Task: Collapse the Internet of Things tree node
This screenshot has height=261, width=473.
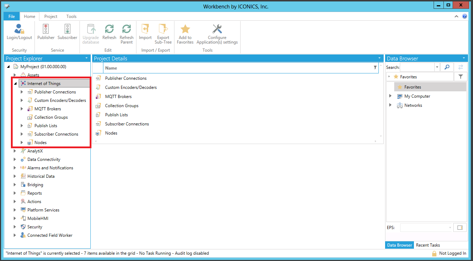Action: 15,84
